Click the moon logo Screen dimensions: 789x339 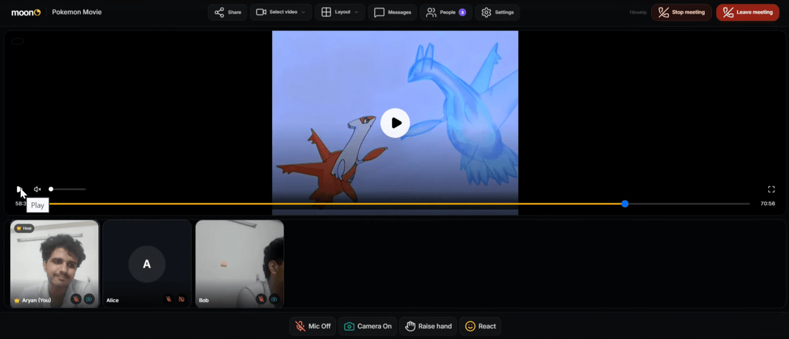pyautogui.click(x=26, y=12)
